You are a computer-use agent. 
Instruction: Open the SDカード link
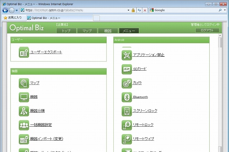click(x=140, y=69)
